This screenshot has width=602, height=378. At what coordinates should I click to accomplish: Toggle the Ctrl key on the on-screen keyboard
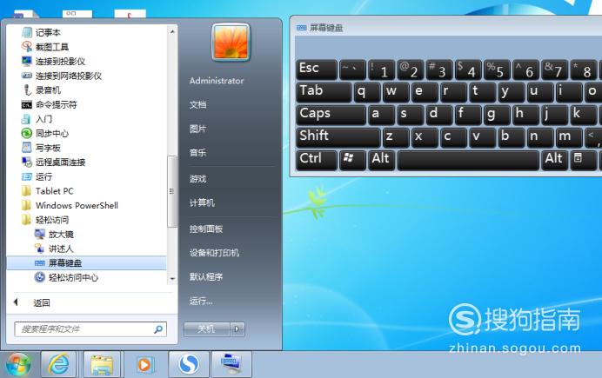tap(317, 160)
